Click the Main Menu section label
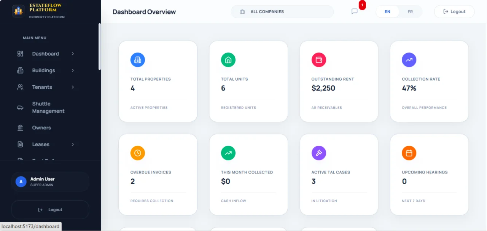This screenshot has width=487, height=231. coord(35,38)
